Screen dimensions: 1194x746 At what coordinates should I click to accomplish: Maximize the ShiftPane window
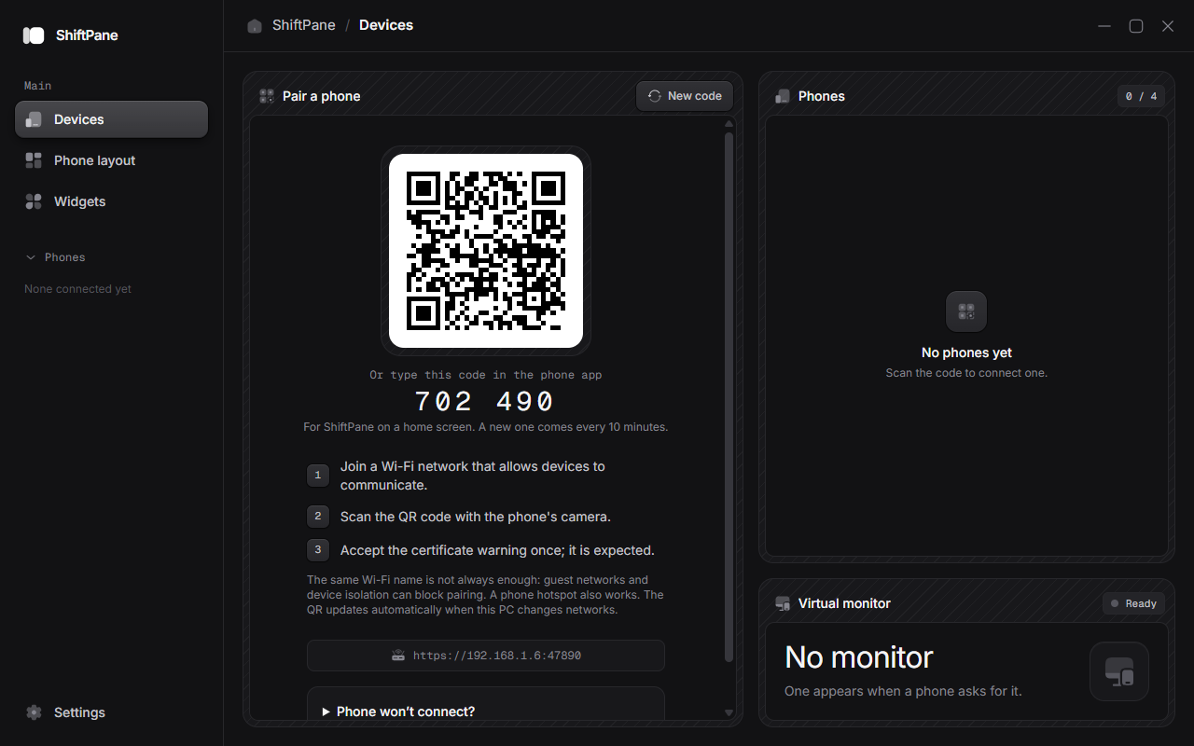point(1136,26)
